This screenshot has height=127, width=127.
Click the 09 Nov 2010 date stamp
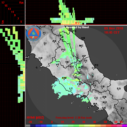click(x=114, y=28)
